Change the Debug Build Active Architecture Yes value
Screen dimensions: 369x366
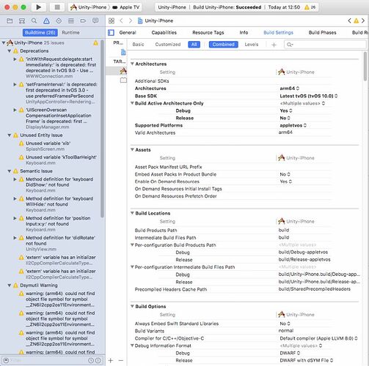click(x=286, y=111)
